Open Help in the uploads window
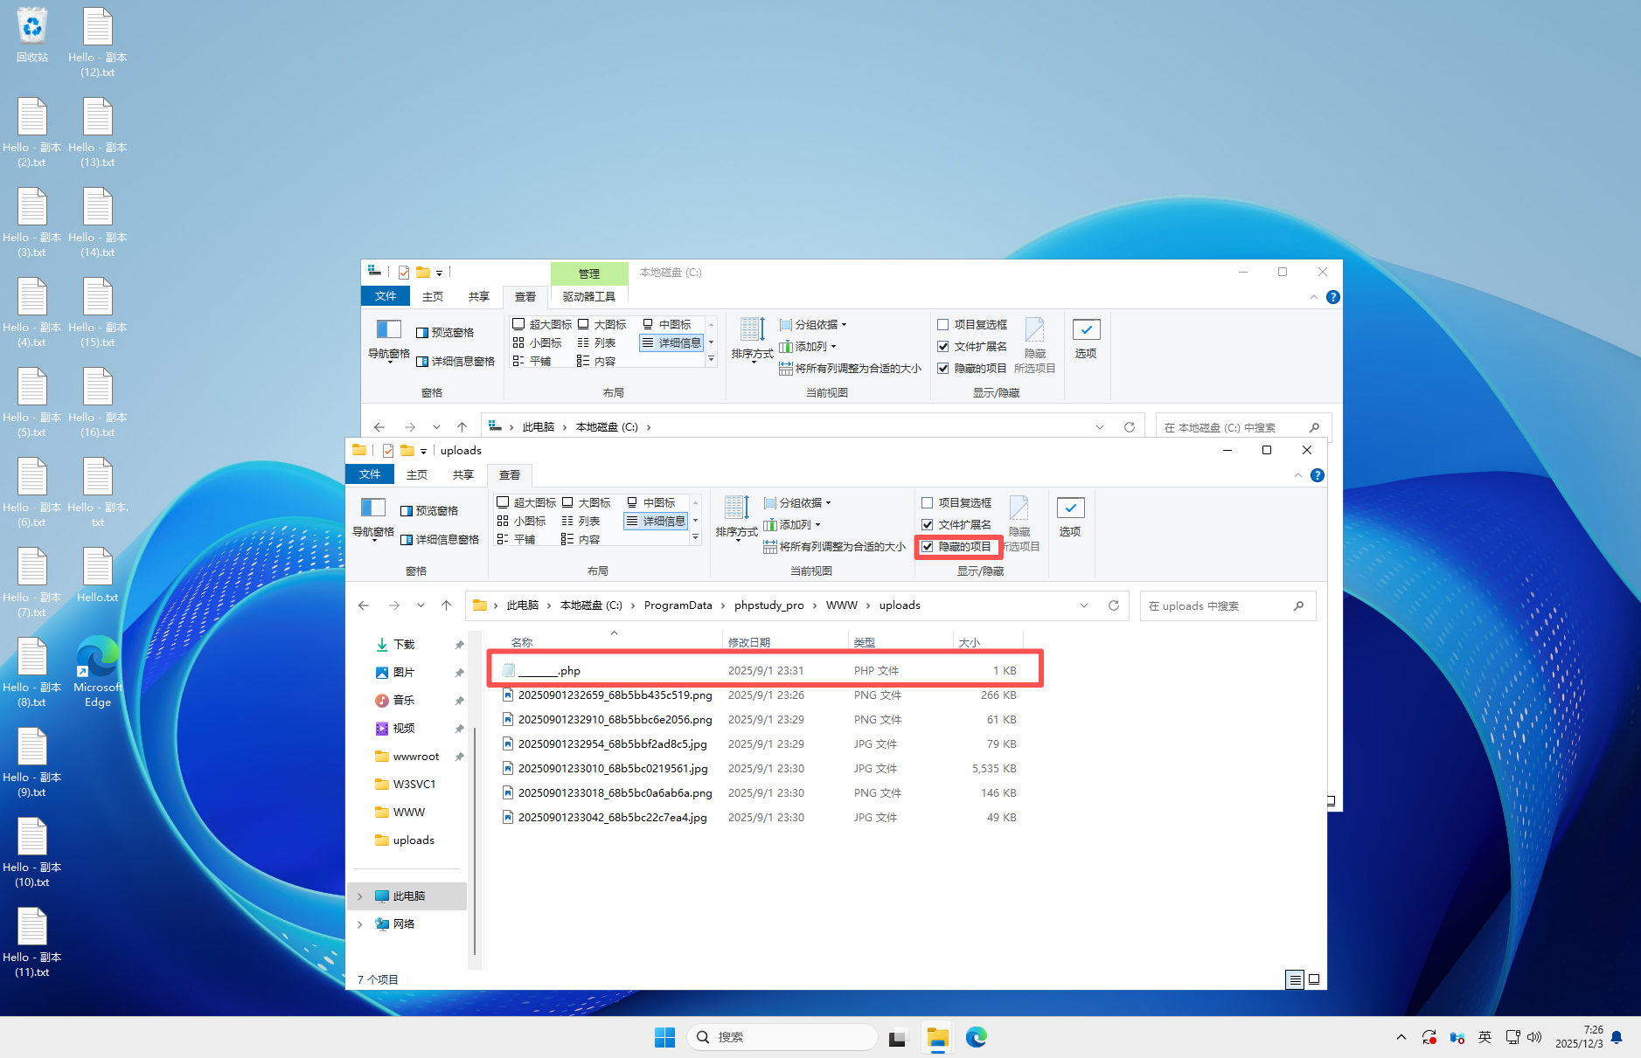 tap(1318, 475)
